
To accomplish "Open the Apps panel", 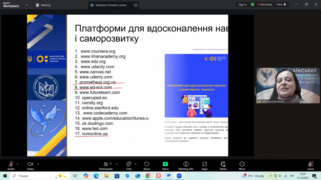I will 205,165.
